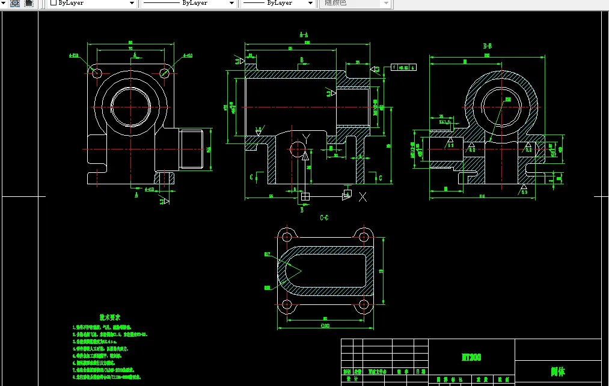Image resolution: width=609 pixels, height=386 pixels.
Task: Select the HT200 material text
Action: 471,357
